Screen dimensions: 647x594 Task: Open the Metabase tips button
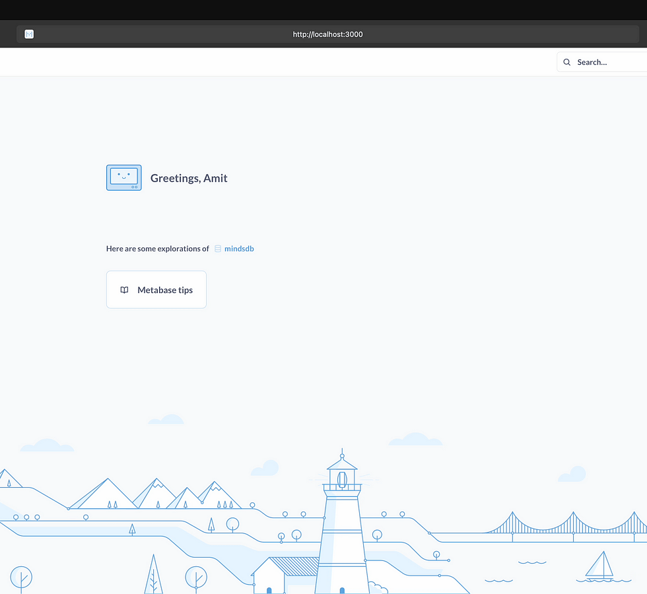tap(156, 290)
